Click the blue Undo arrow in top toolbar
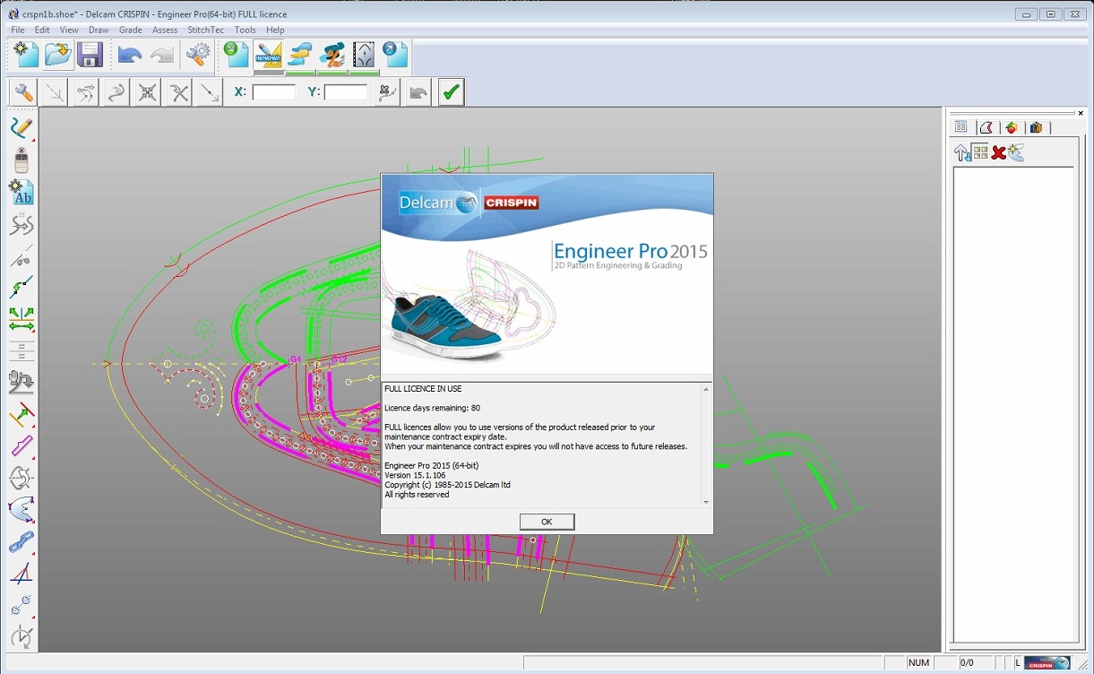1094x674 pixels. (130, 55)
